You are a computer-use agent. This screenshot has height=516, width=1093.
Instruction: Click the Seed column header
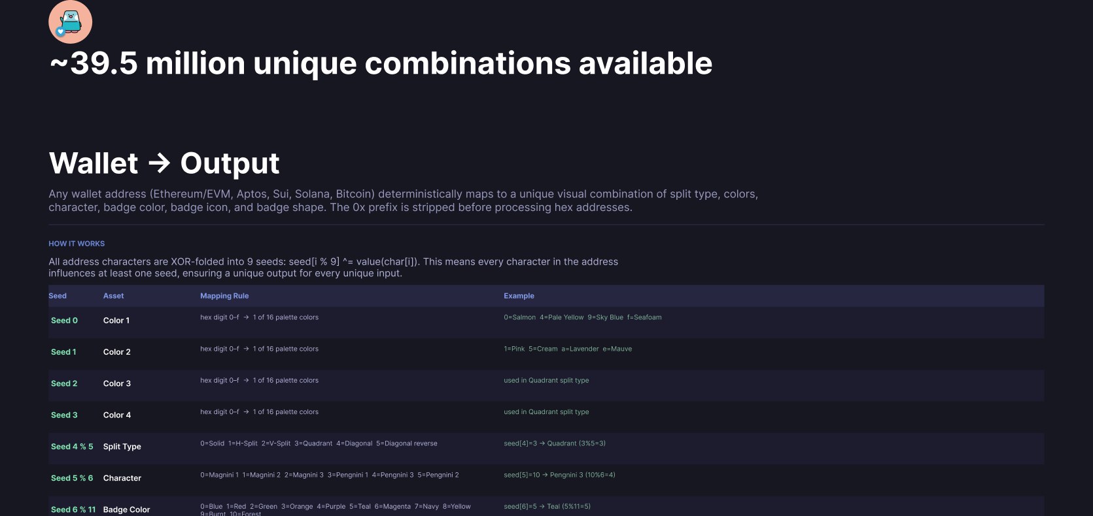(58, 296)
